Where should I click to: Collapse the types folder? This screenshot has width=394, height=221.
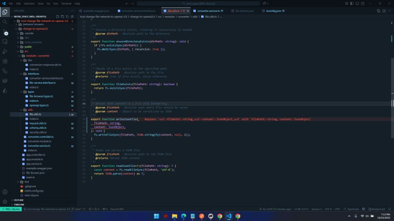click(31, 92)
